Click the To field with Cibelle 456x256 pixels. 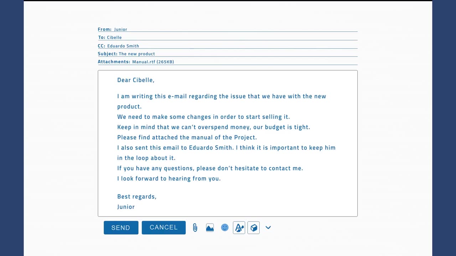click(x=114, y=37)
